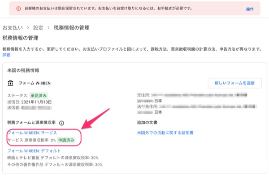Click the info icon next to 税務フォームと源泉徴収率

[61, 123]
